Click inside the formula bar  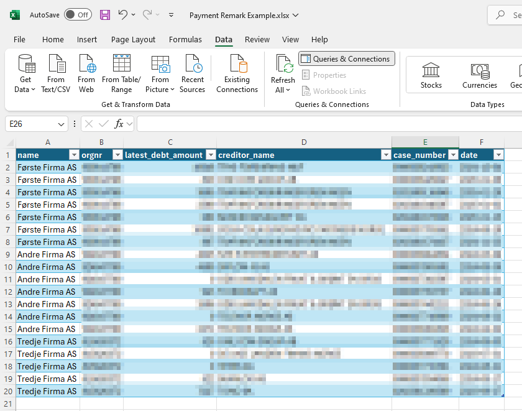point(329,124)
